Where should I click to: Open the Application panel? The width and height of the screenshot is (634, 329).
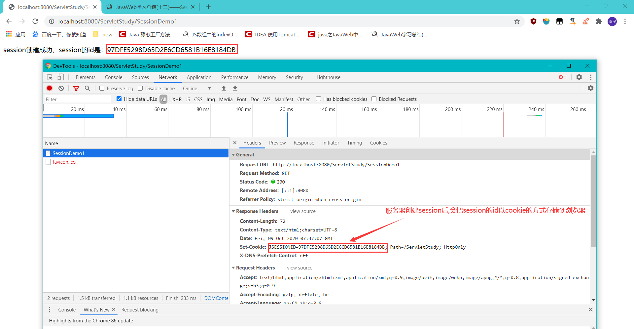pyautogui.click(x=199, y=77)
